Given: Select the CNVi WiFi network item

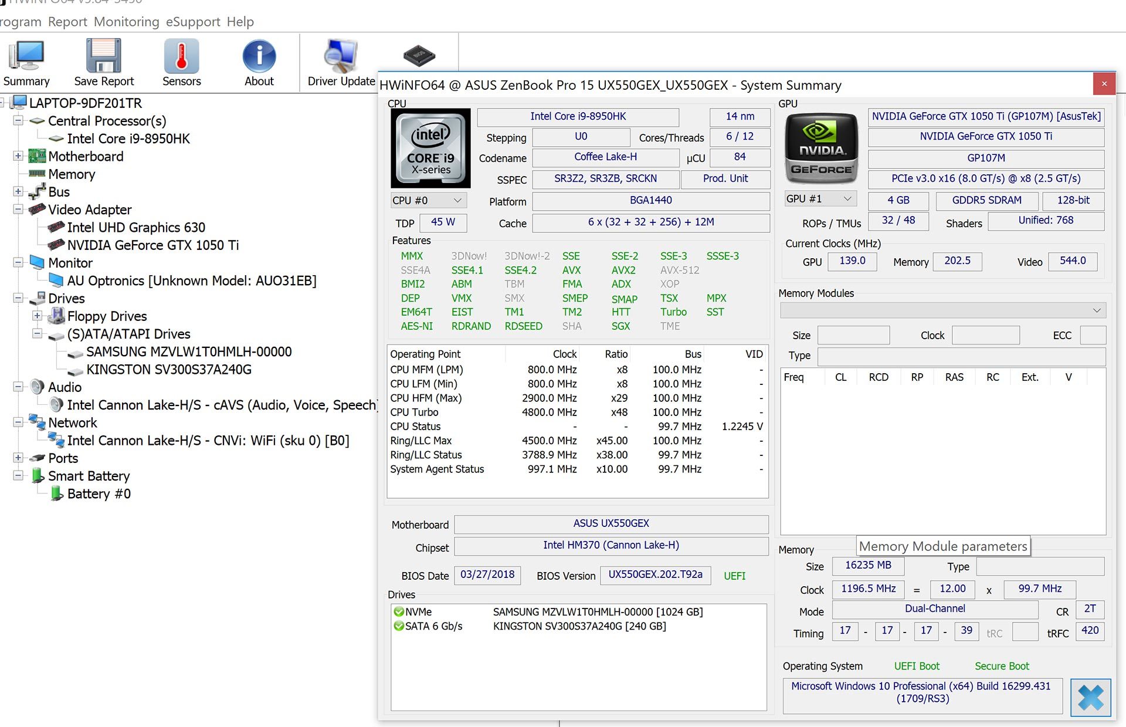Looking at the screenshot, I should point(208,440).
